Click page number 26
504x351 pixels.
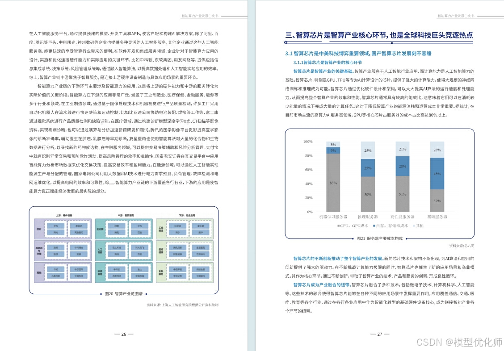pos(124,334)
